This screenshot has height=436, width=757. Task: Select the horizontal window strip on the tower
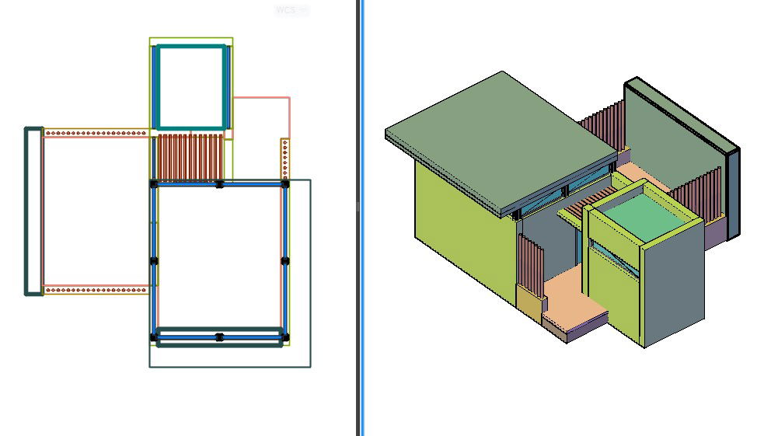614,256
